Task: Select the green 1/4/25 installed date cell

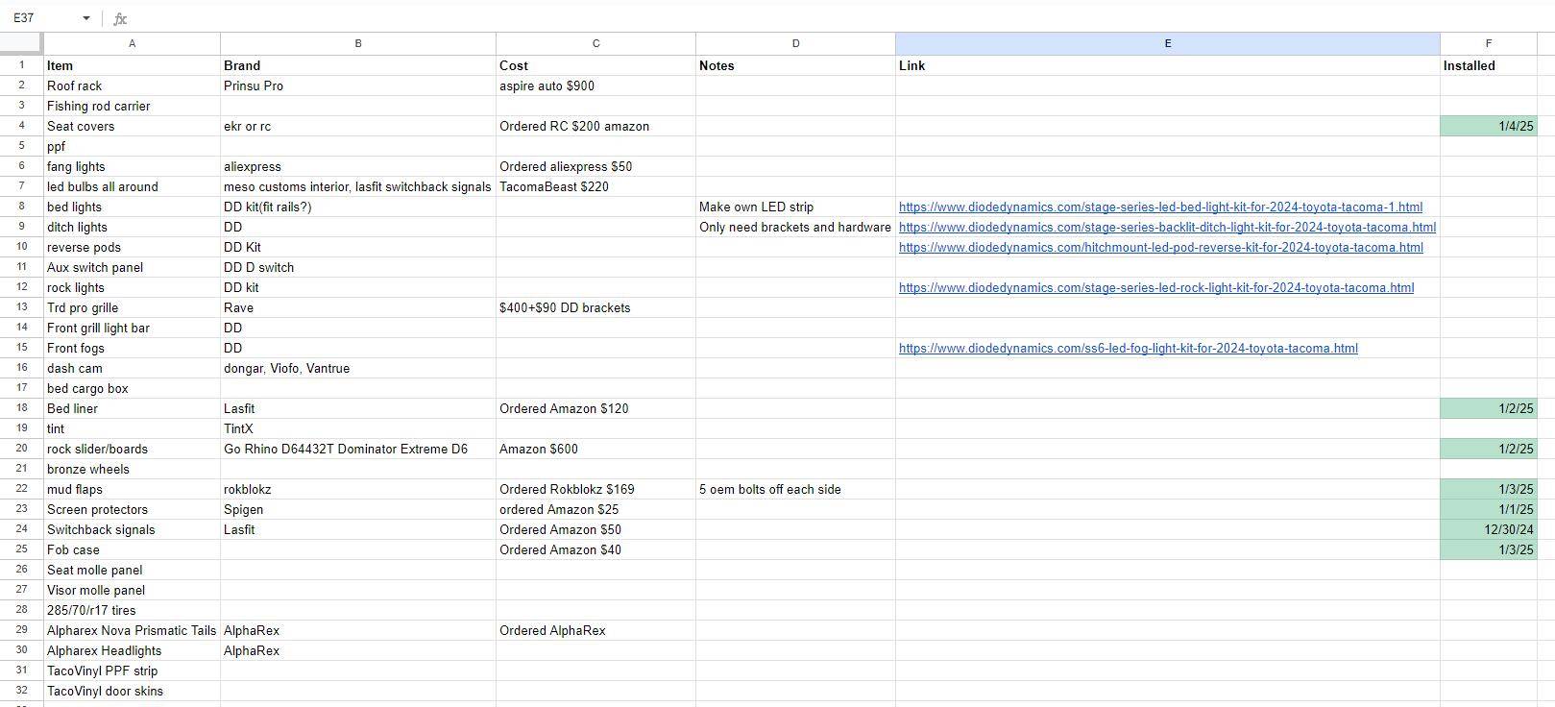Action: click(1489, 126)
